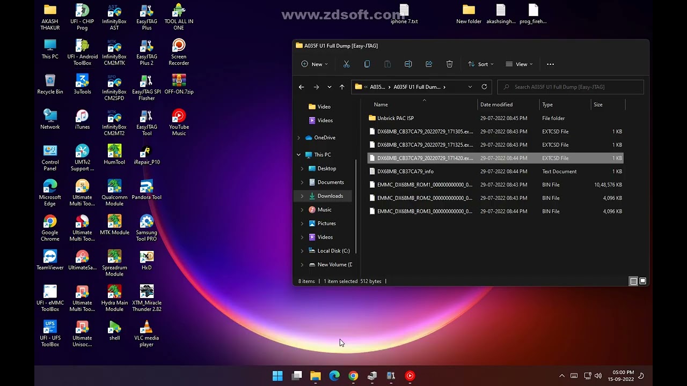687x386 pixels.
Task: Switch to large thumbnails view toggle
Action: coord(642,281)
